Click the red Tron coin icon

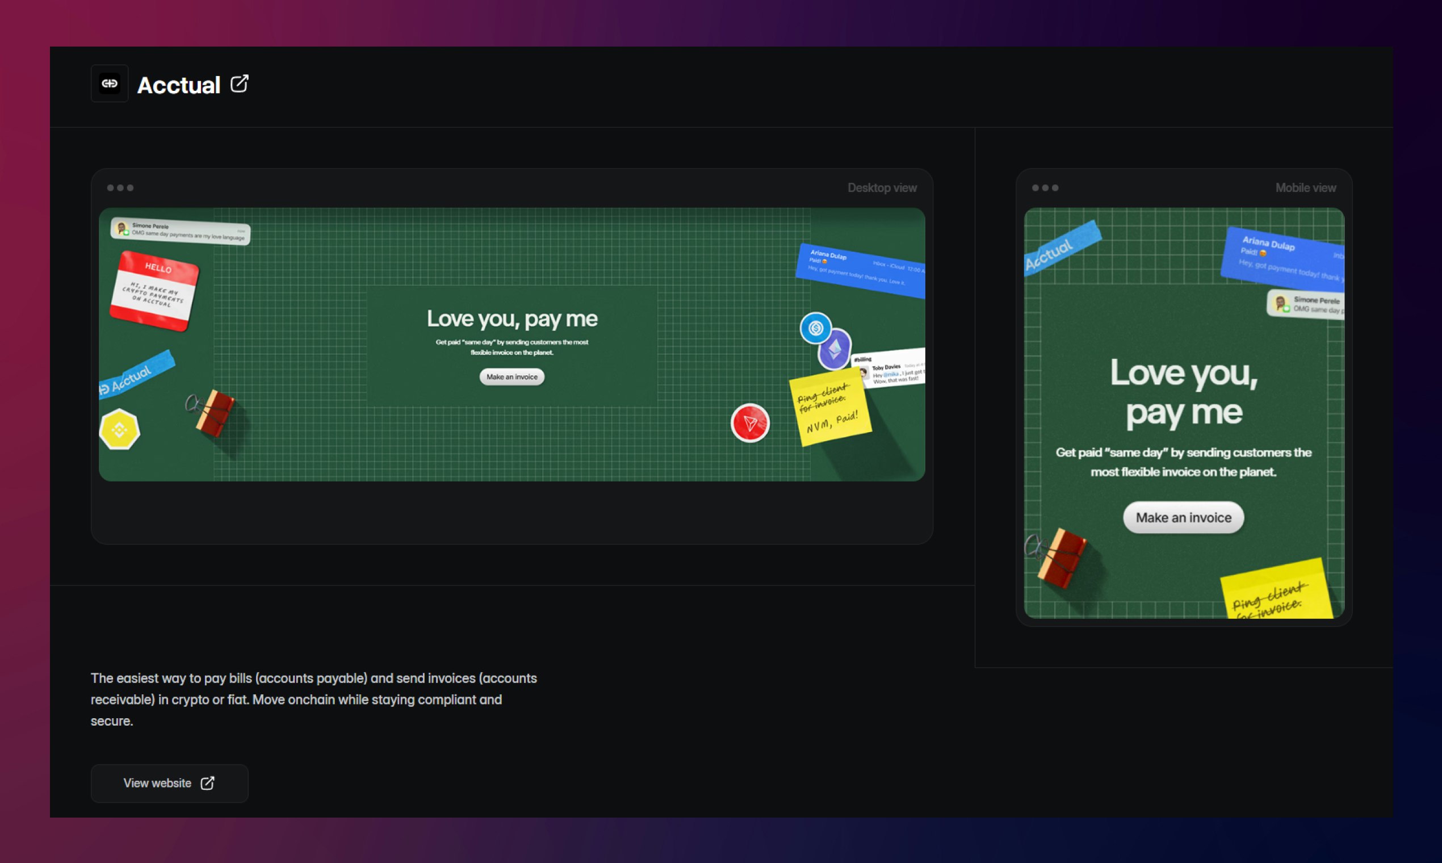coord(750,423)
